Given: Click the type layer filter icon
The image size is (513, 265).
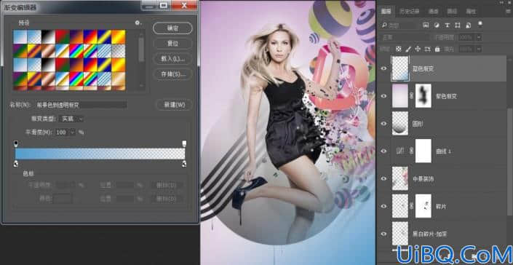Looking at the screenshot, I should (447, 25).
